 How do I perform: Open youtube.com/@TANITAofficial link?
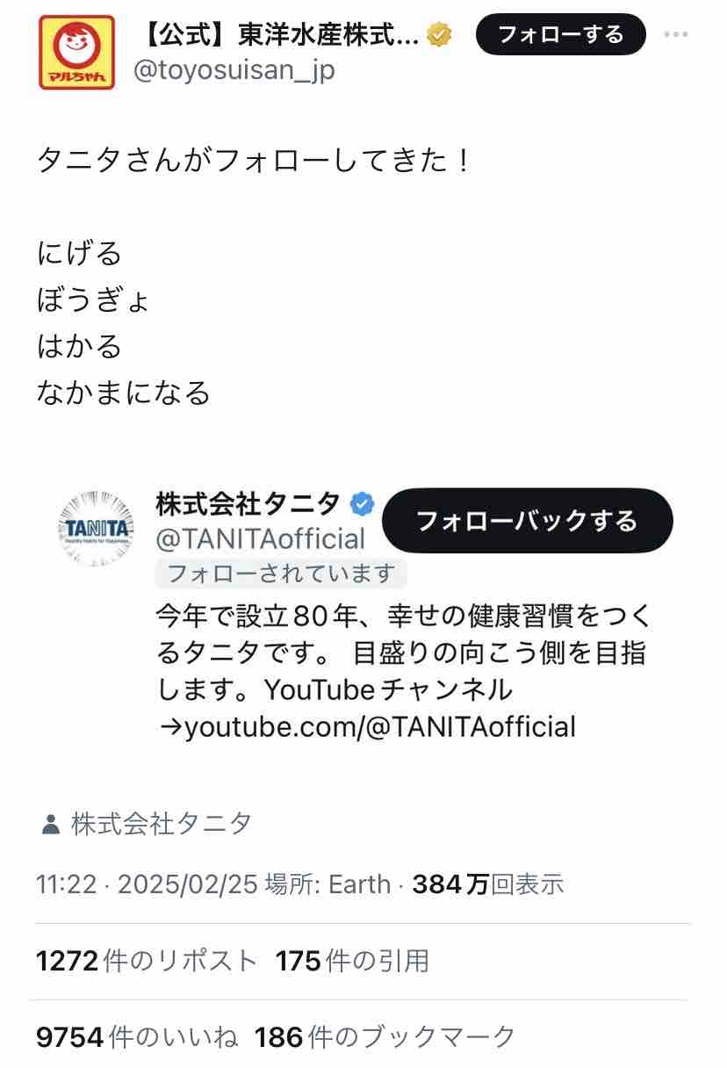click(367, 727)
